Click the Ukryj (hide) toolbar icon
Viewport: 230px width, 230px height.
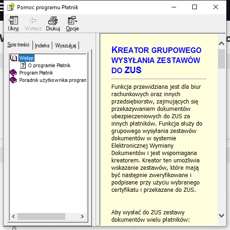click(x=13, y=20)
